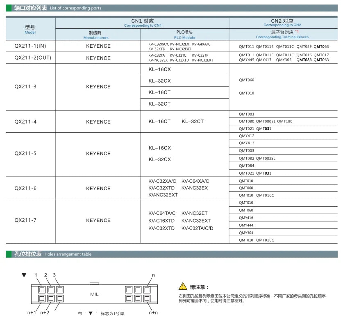343x325 pixels.
Task: Select the QMY412 terminal block entry
Action: [x=247, y=136]
